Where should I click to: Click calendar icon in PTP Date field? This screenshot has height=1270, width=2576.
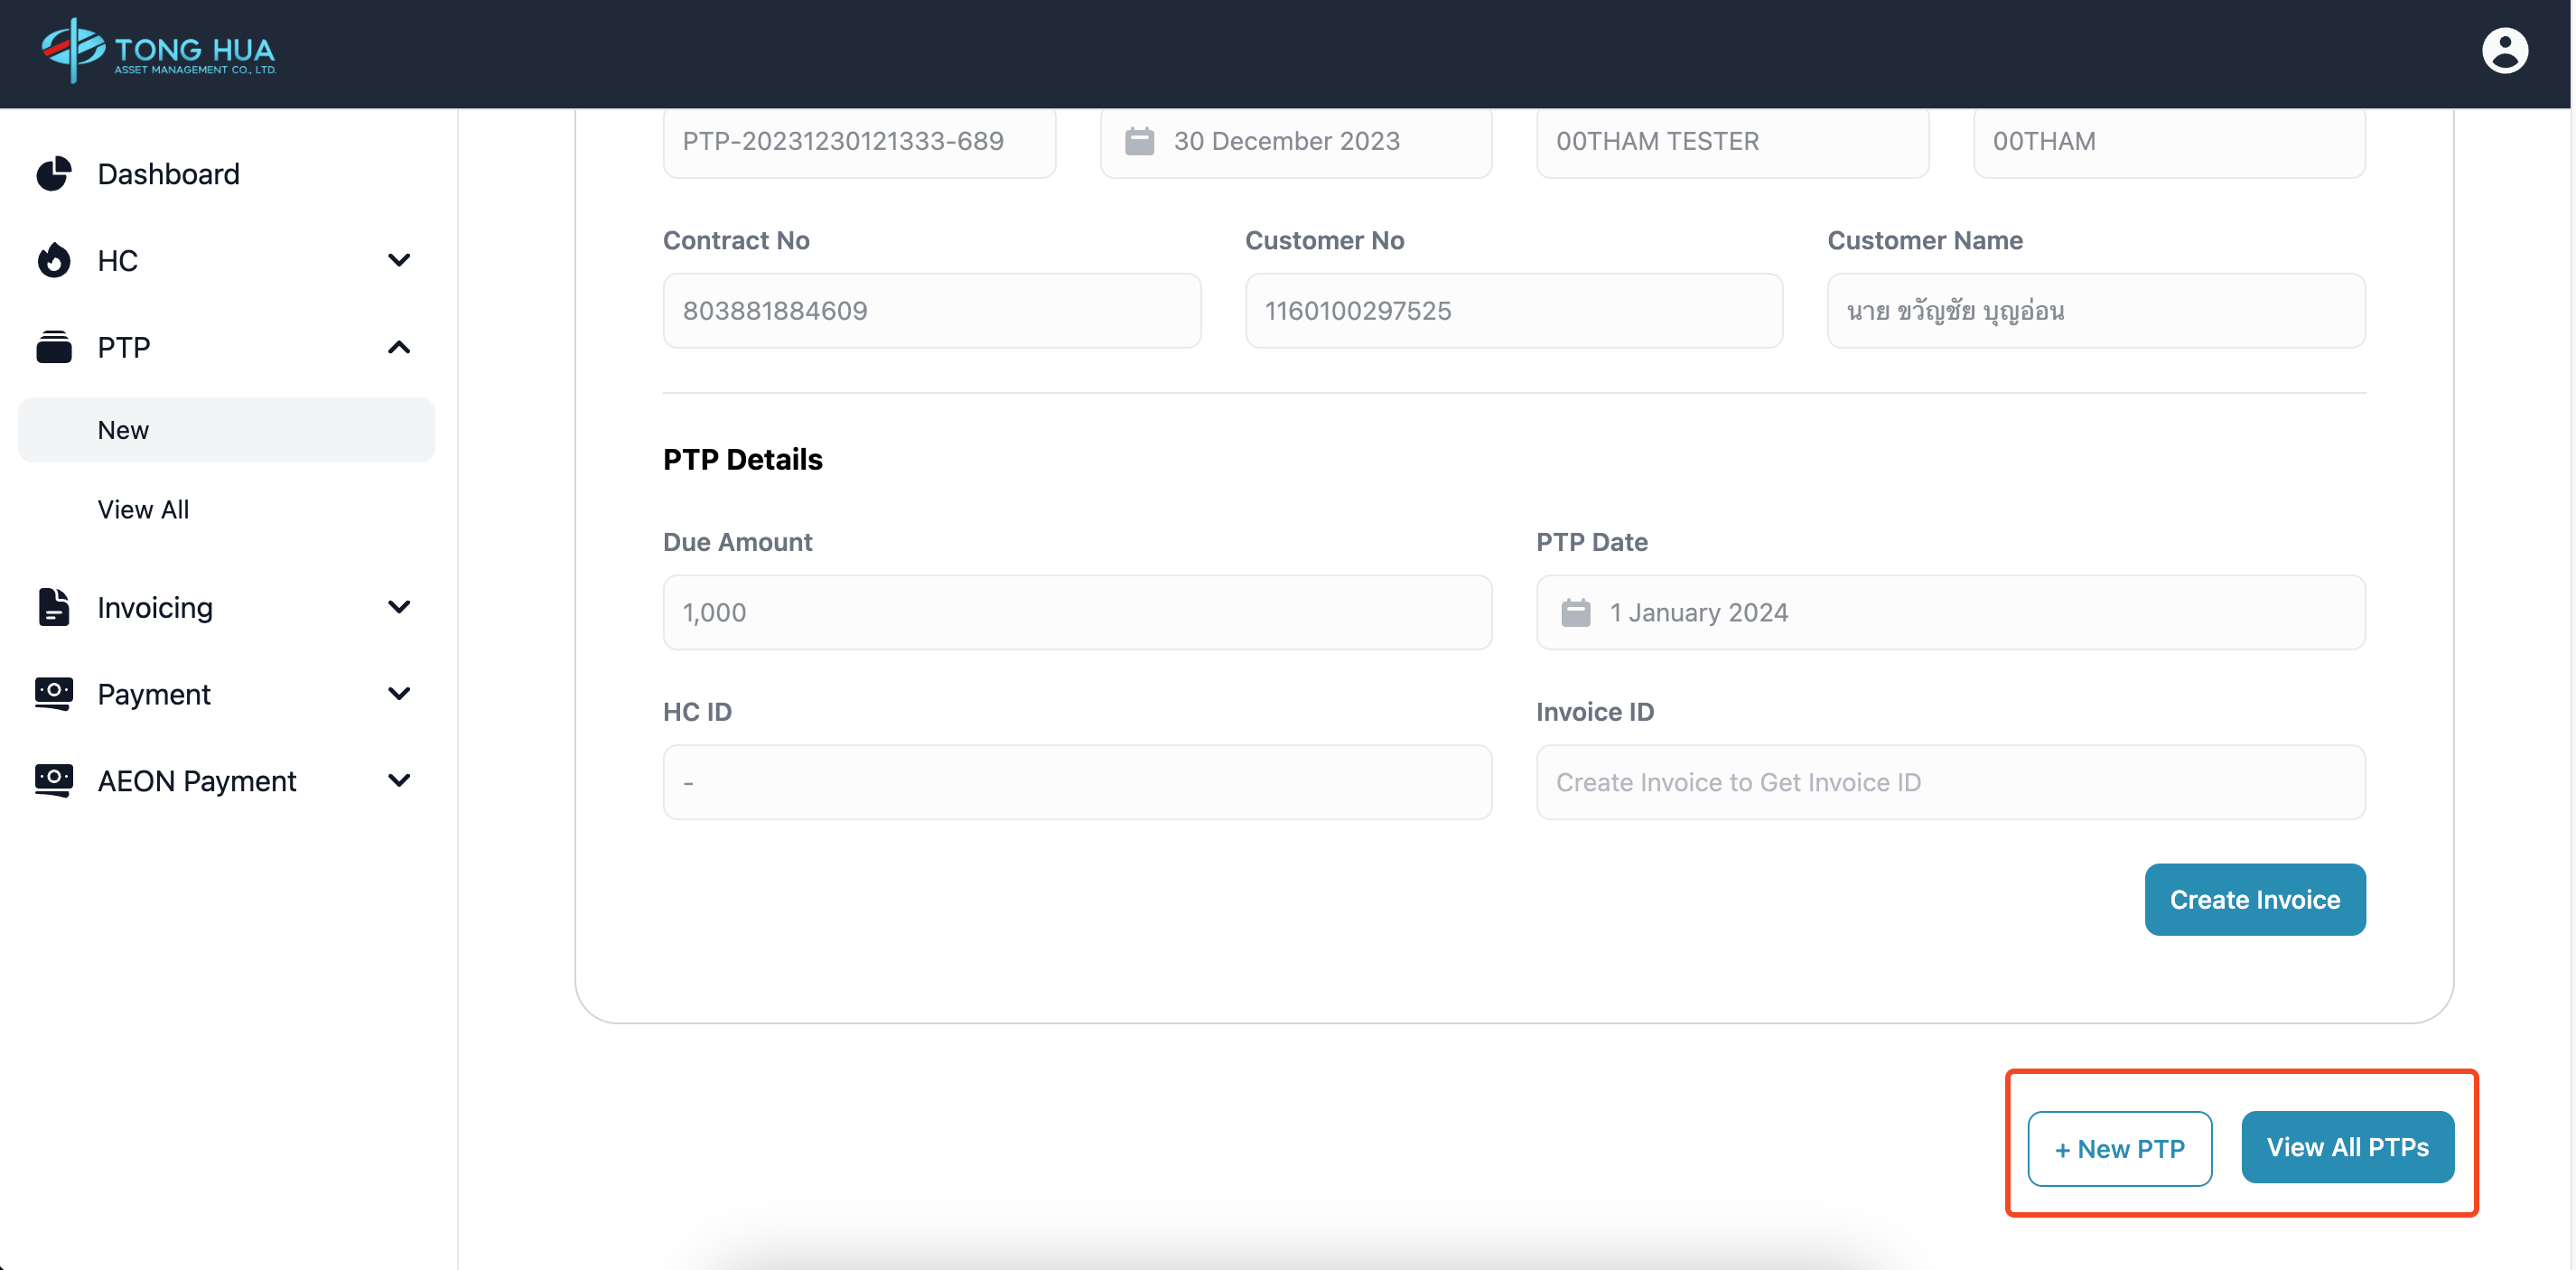[x=1575, y=612]
